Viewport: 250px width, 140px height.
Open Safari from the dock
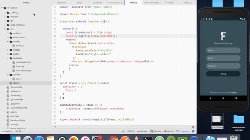point(39,138)
